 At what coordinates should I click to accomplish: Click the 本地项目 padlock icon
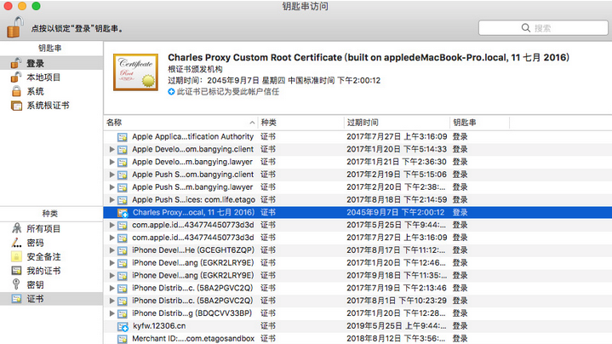click(16, 77)
